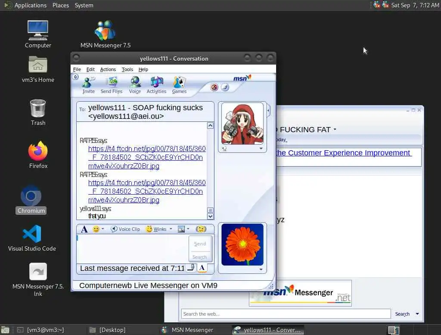Expand the Winks dropdown arrow
This screenshot has height=335, width=441.
[x=171, y=229]
